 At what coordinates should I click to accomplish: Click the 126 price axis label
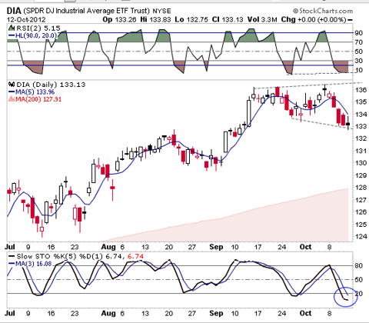[x=361, y=212]
